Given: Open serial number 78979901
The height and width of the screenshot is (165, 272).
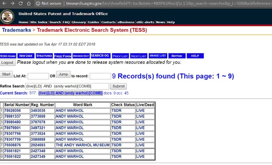Looking at the screenshot, I should pos(12,128).
